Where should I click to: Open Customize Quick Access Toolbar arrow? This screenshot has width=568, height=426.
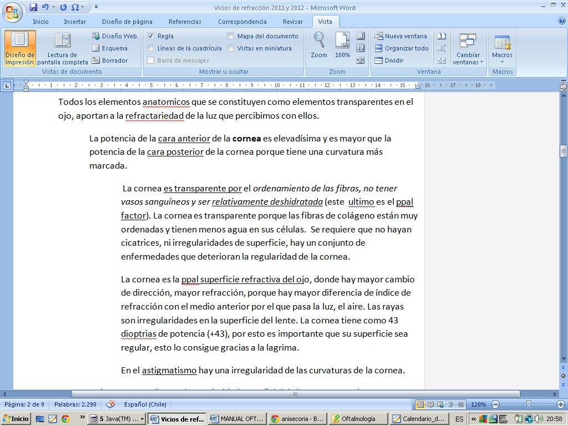click(x=96, y=7)
